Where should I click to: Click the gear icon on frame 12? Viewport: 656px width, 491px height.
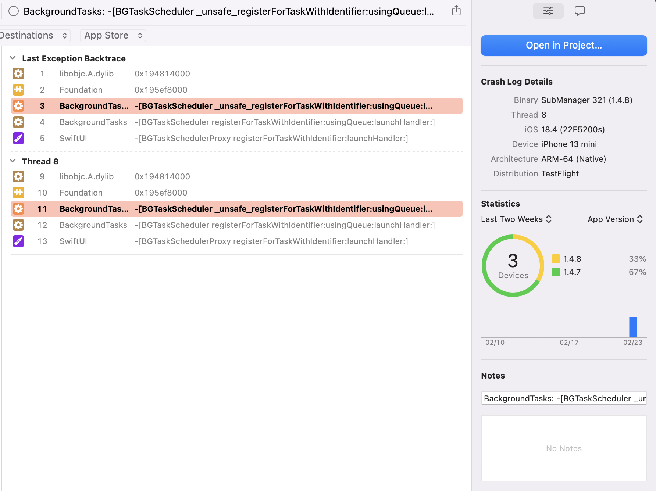[x=18, y=225]
